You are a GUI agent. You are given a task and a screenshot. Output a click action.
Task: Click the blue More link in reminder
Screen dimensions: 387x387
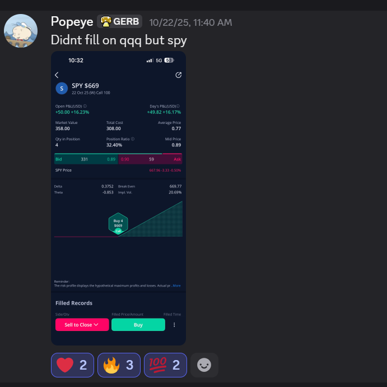pos(177,285)
